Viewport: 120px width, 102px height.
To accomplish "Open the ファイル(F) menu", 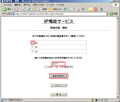I will 8,5.
